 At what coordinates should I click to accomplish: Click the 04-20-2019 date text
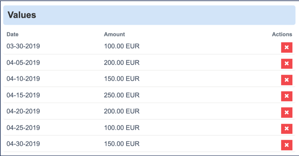coord(23,111)
